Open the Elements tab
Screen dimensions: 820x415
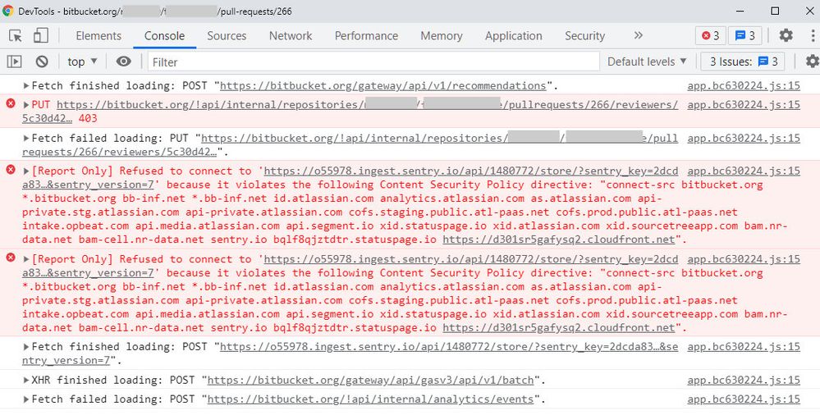(x=98, y=35)
